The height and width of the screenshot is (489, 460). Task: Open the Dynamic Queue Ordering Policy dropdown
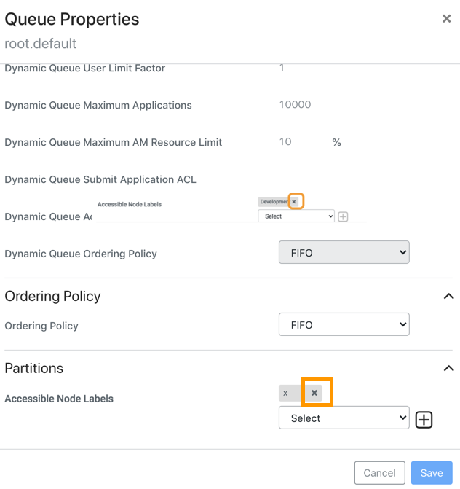(x=344, y=252)
